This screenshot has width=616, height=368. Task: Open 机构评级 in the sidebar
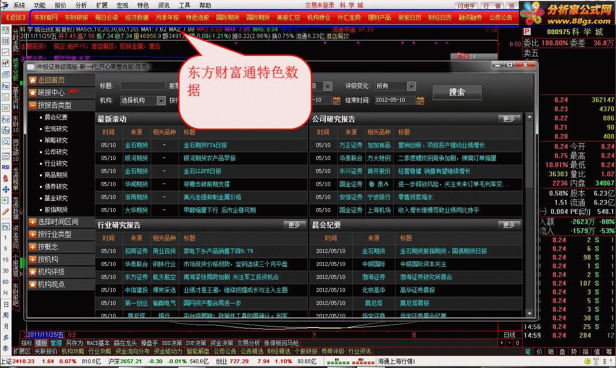(51, 272)
